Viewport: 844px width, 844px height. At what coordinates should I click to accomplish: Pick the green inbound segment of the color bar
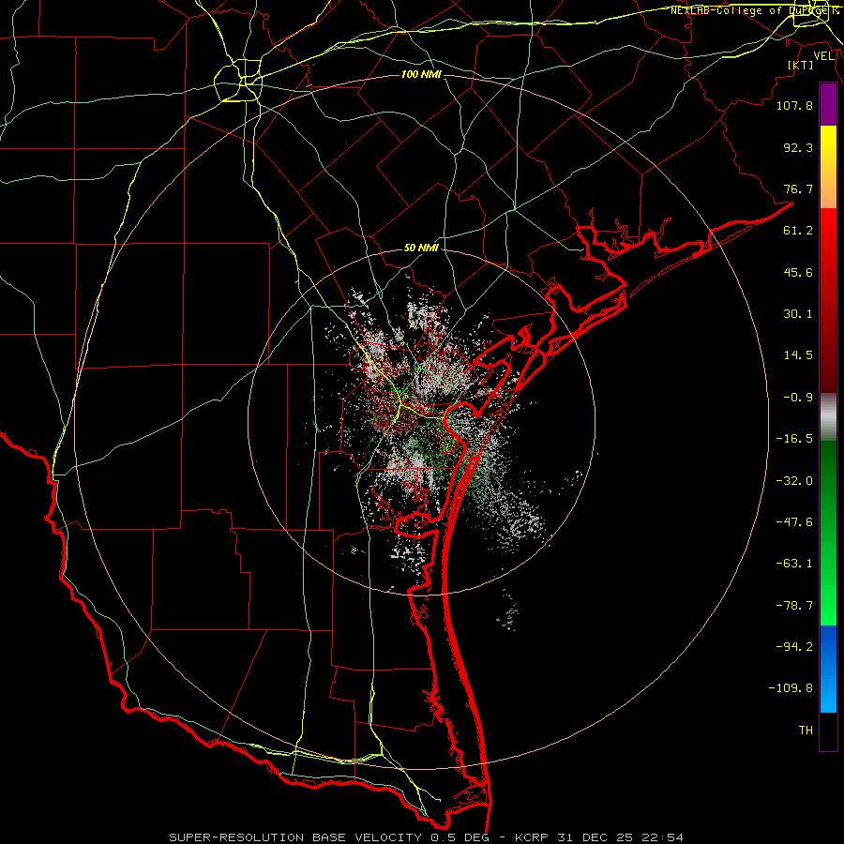pyautogui.click(x=828, y=533)
